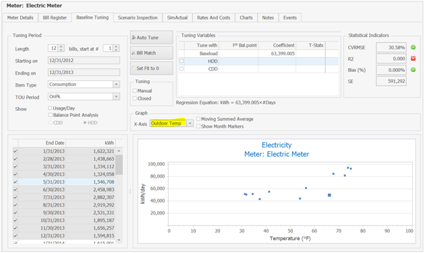
Task: Click the kWh column header
Action: [91, 143]
